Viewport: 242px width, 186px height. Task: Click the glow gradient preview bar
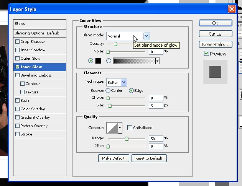pyautogui.click(x=134, y=61)
